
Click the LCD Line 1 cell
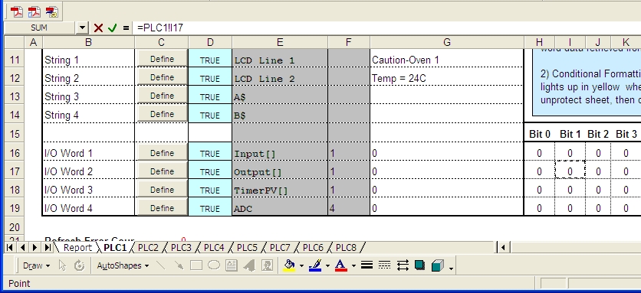pos(280,60)
